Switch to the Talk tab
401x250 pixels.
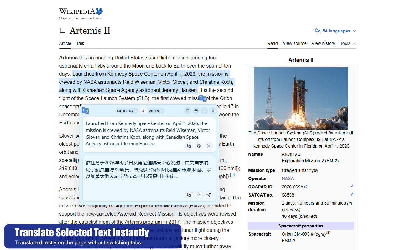[x=80, y=43]
